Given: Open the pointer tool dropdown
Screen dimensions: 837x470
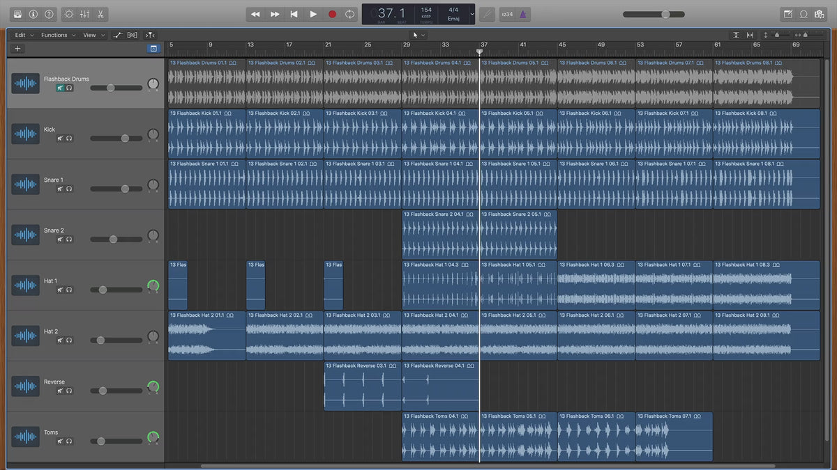Looking at the screenshot, I should [418, 35].
